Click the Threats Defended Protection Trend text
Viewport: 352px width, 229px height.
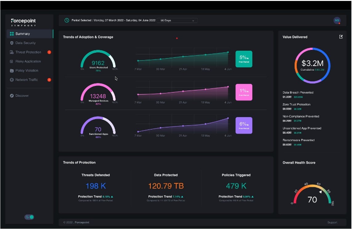(x=96, y=196)
